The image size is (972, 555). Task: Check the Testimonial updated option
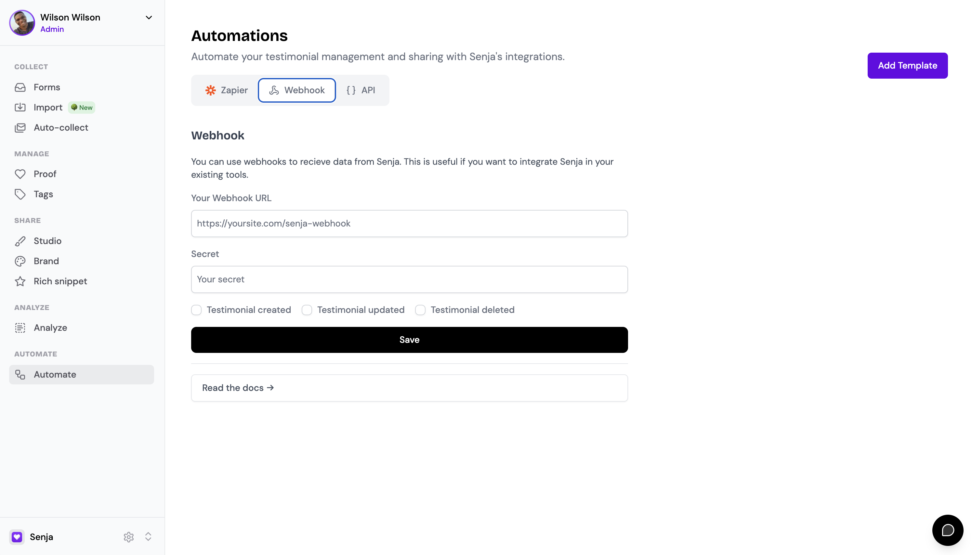pyautogui.click(x=307, y=310)
